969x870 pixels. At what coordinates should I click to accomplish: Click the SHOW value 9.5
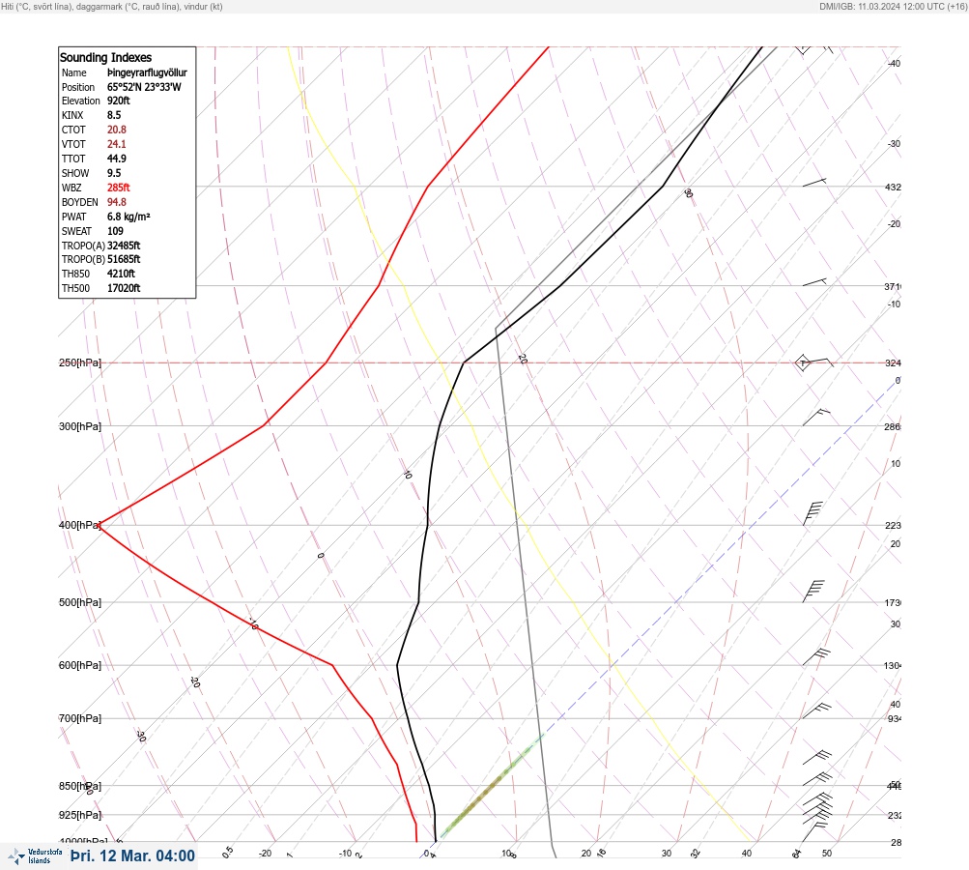pos(114,173)
